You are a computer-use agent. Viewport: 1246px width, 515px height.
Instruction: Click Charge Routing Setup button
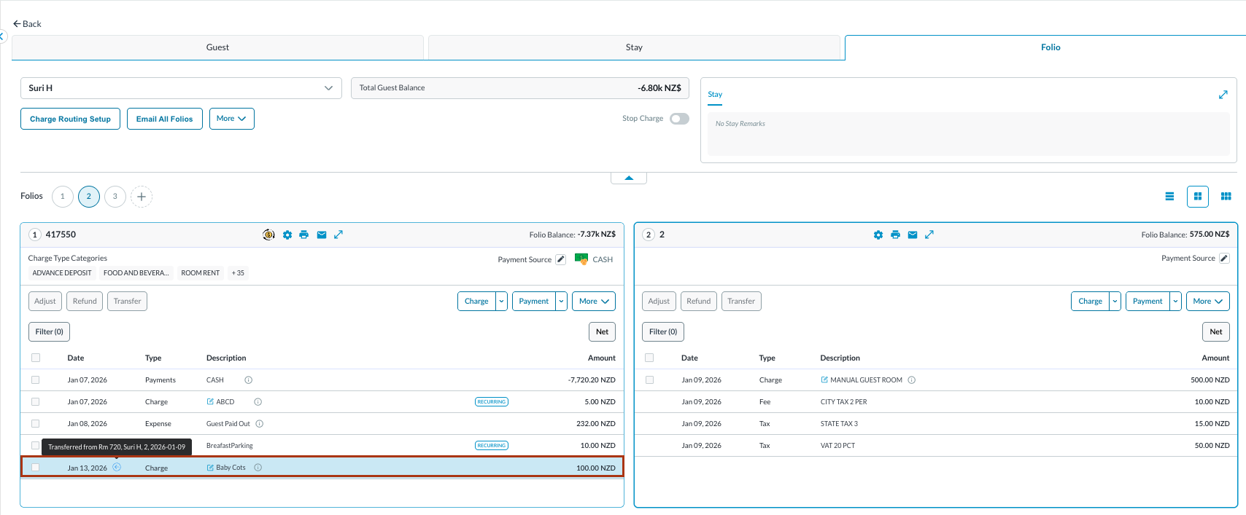point(70,119)
